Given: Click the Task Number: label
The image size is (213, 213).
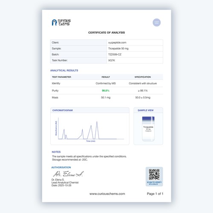Looking at the screenshot, I should click(60, 60).
